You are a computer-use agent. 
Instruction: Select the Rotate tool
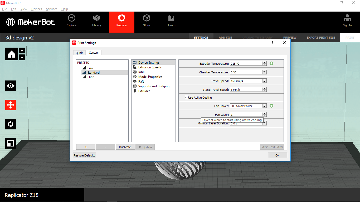[11, 124]
